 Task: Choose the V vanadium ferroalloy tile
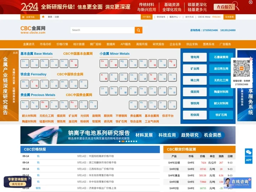point(34,84)
